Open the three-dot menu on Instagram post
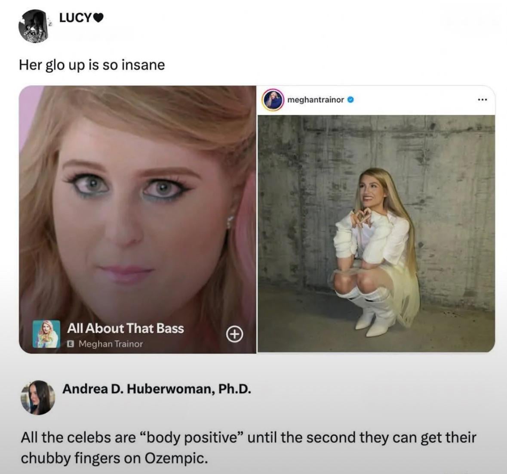 pyautogui.click(x=482, y=100)
